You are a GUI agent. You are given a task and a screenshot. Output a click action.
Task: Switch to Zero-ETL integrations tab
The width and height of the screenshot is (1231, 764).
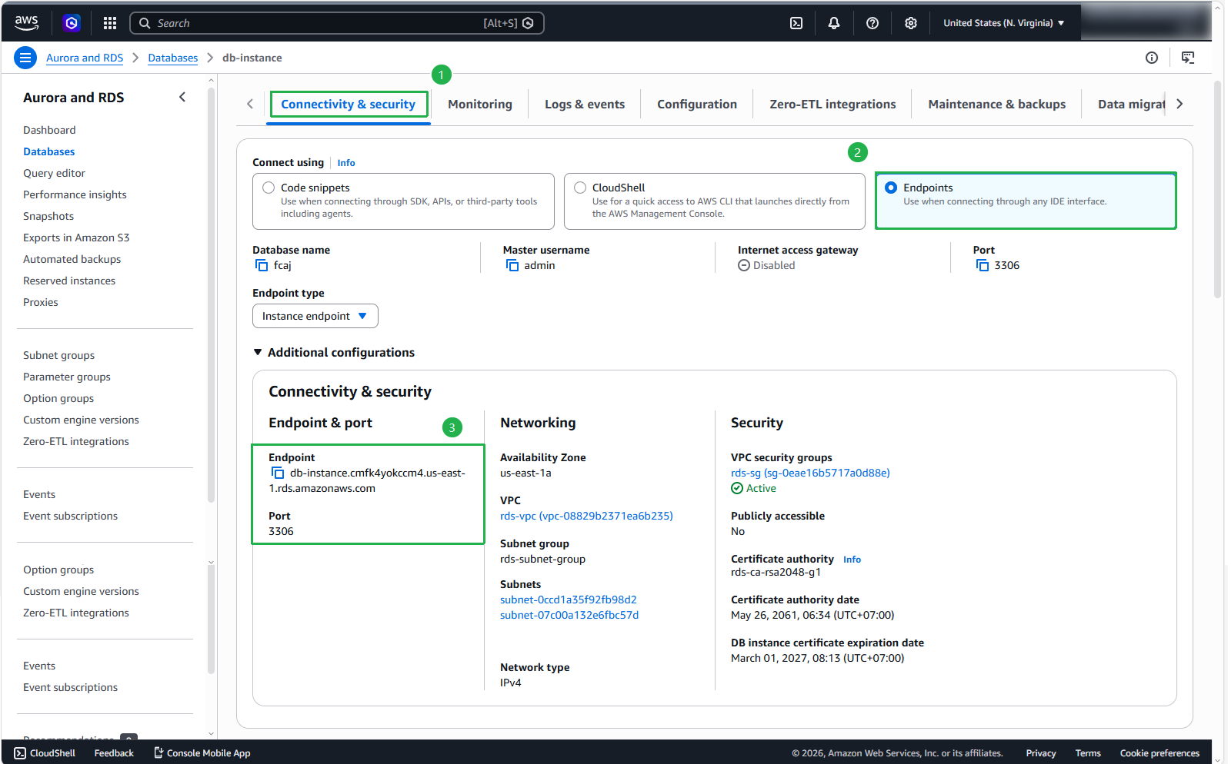[832, 105]
